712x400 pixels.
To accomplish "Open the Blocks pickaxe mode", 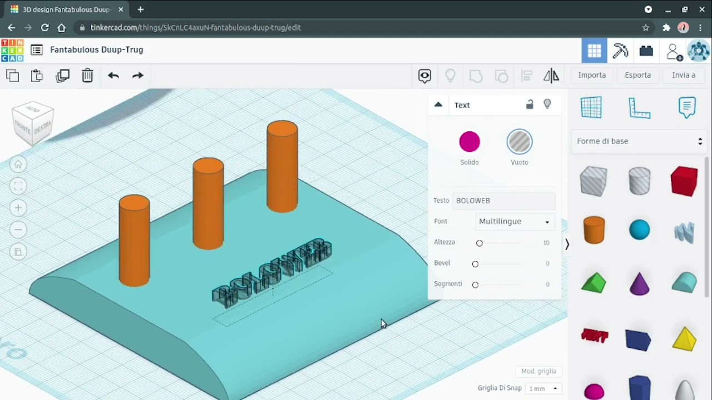I will [x=620, y=51].
